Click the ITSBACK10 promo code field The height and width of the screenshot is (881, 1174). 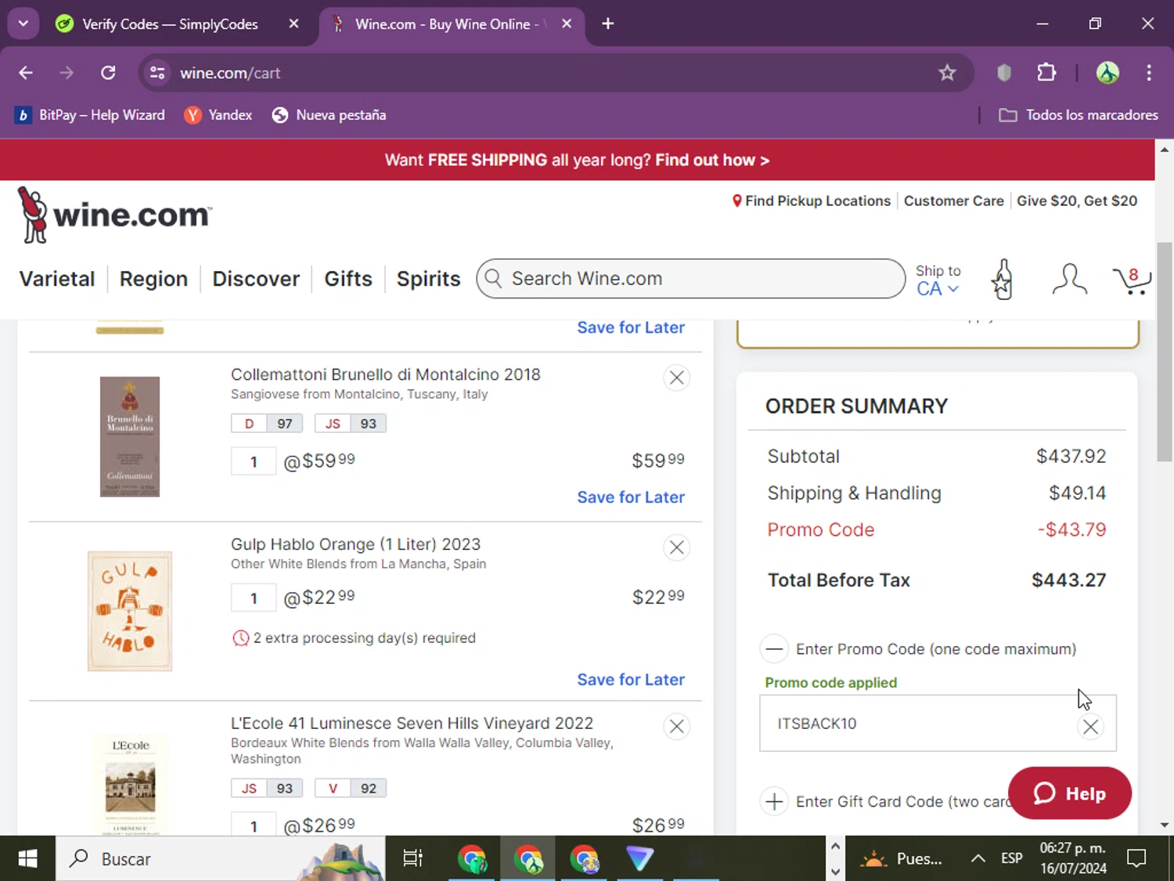tap(938, 724)
